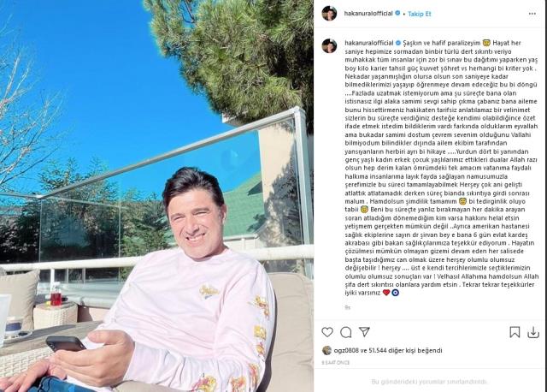The height and width of the screenshot is (392, 547).
Task: Download the post with the arrow icon
Action: (x=533, y=332)
